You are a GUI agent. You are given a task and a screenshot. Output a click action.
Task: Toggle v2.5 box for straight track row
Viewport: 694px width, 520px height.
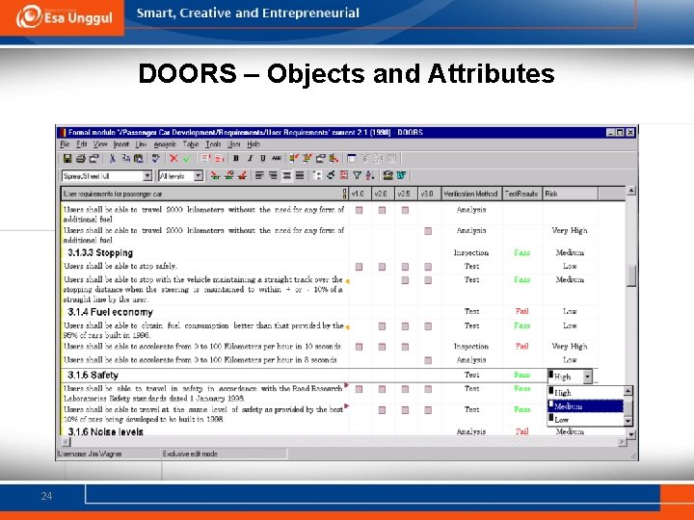[x=405, y=280]
